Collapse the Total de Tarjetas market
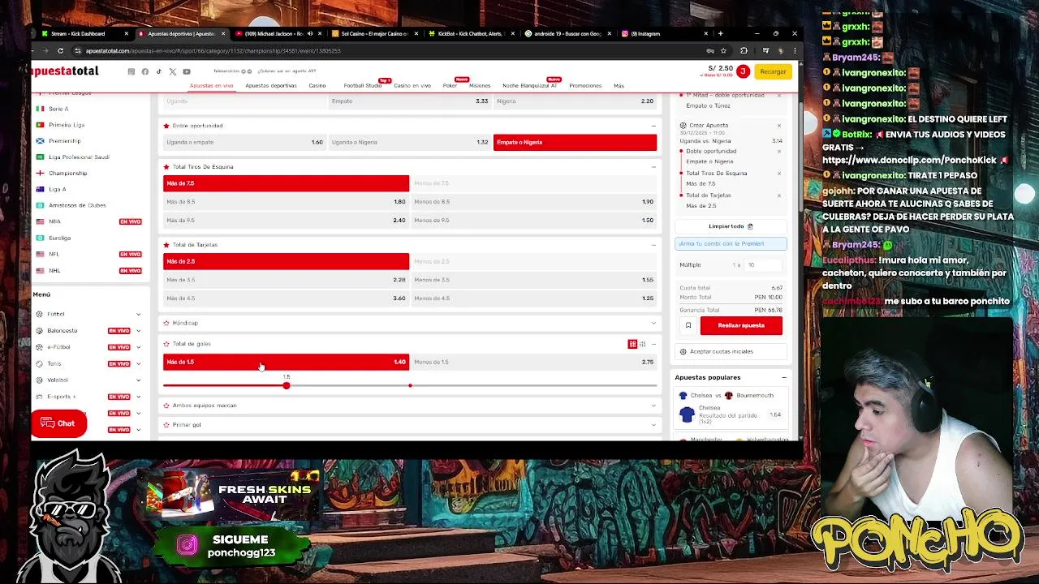This screenshot has width=1039, height=584. tap(653, 244)
